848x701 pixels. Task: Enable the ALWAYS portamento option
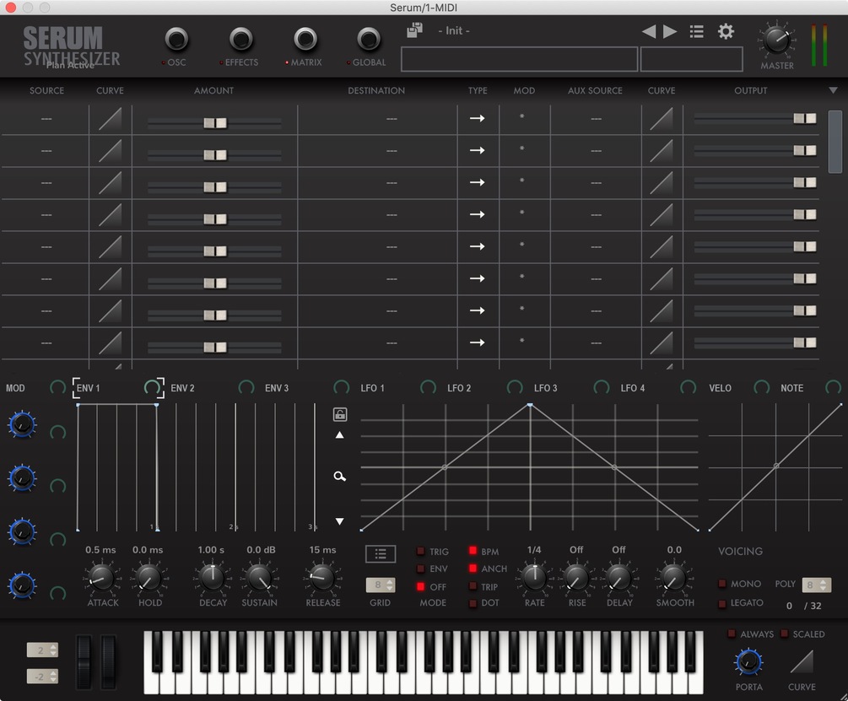[x=732, y=634]
